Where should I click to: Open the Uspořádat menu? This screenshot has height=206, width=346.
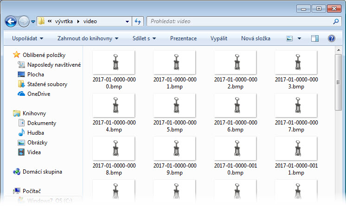pyautogui.click(x=27, y=38)
